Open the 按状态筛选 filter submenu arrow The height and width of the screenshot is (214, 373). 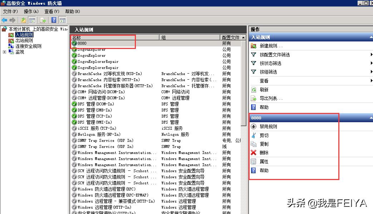tap(370, 63)
